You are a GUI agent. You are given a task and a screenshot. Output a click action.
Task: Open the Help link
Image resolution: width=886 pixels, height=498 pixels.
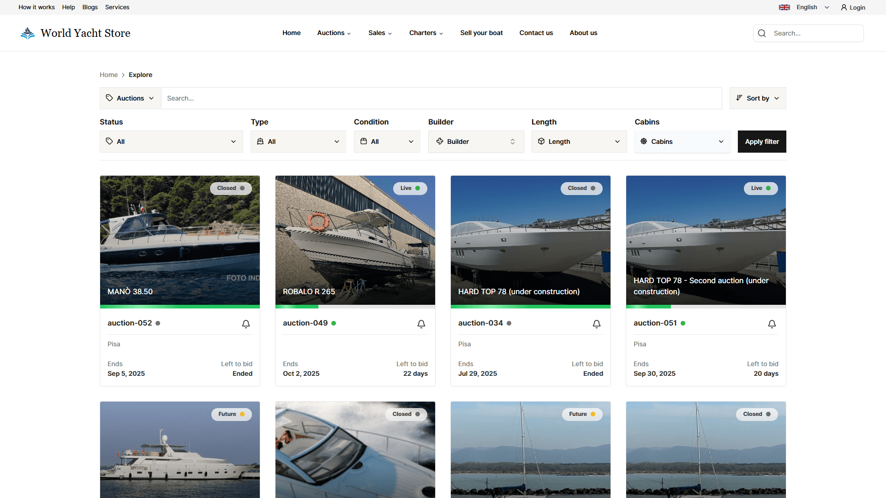coord(68,7)
